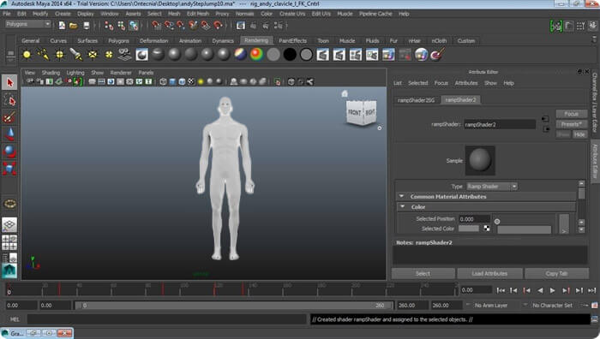The height and width of the screenshot is (339, 600).
Task: Open the Attribute Editor Focus menu
Action: (x=441, y=83)
